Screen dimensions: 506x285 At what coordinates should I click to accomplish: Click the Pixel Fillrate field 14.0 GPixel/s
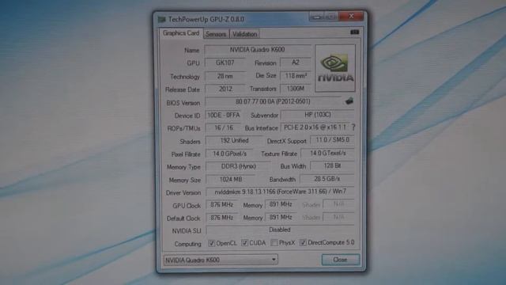click(229, 154)
